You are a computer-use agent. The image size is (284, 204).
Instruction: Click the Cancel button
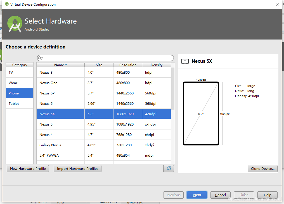(x=221, y=195)
